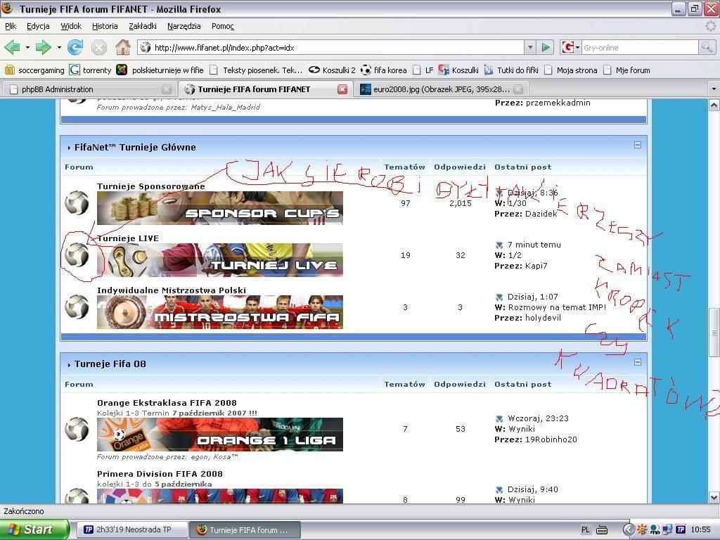Close the euro2008.jpg tab
Image resolution: width=720 pixels, height=540 pixels.
pos(518,89)
